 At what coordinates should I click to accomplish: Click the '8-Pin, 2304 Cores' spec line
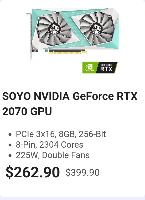[50, 145]
